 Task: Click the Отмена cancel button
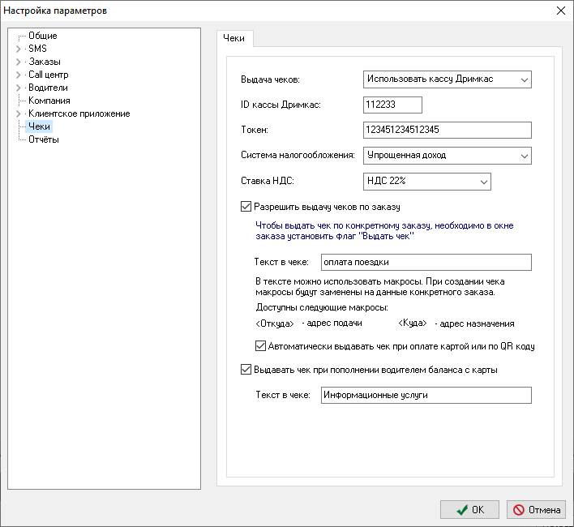(536, 510)
